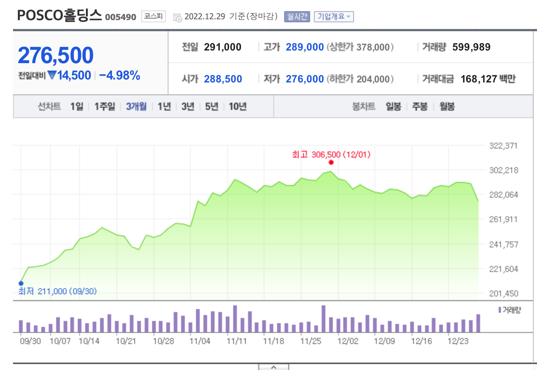The height and width of the screenshot is (370, 537).
Task: Click the 거래량 value 599,989
Action: [471, 47]
